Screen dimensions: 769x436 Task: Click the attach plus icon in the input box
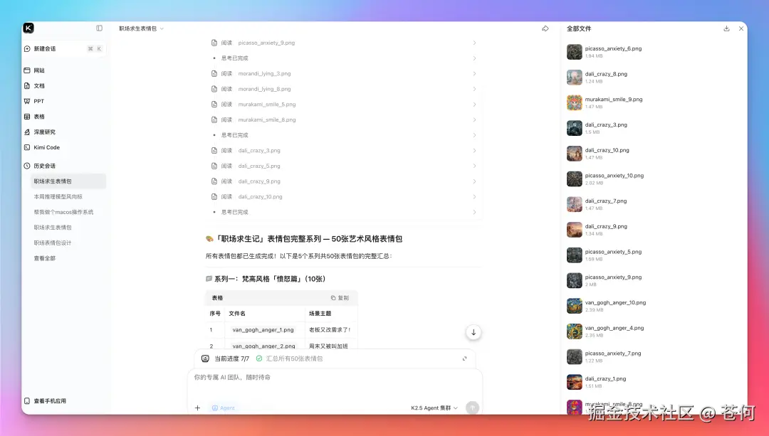[x=198, y=408]
